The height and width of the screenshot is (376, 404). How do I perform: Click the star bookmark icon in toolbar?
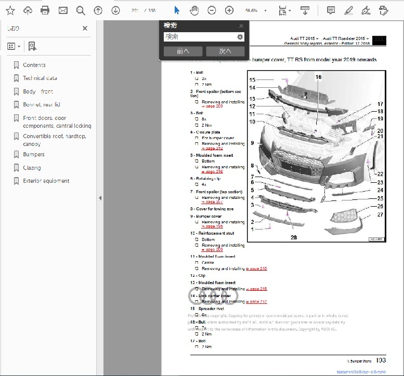(10, 10)
